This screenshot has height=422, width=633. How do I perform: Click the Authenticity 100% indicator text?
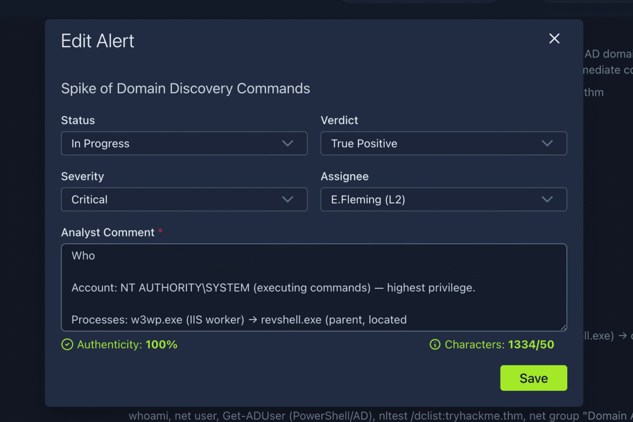pyautogui.click(x=127, y=345)
